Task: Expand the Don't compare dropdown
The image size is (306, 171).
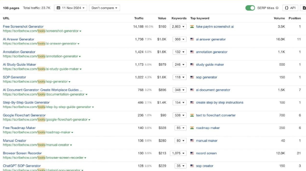Action: tap(104, 8)
